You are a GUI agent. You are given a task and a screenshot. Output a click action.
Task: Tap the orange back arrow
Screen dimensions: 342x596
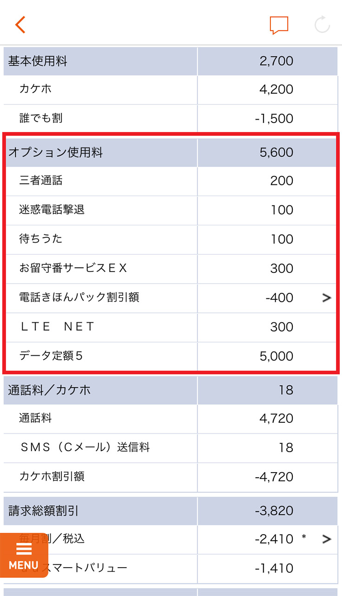click(x=20, y=25)
